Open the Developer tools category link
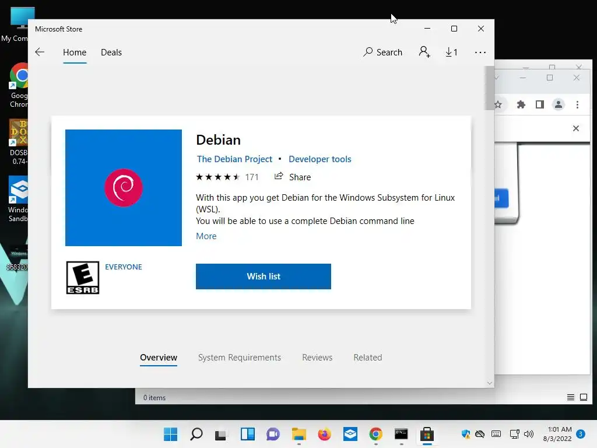This screenshot has width=597, height=448. click(320, 159)
